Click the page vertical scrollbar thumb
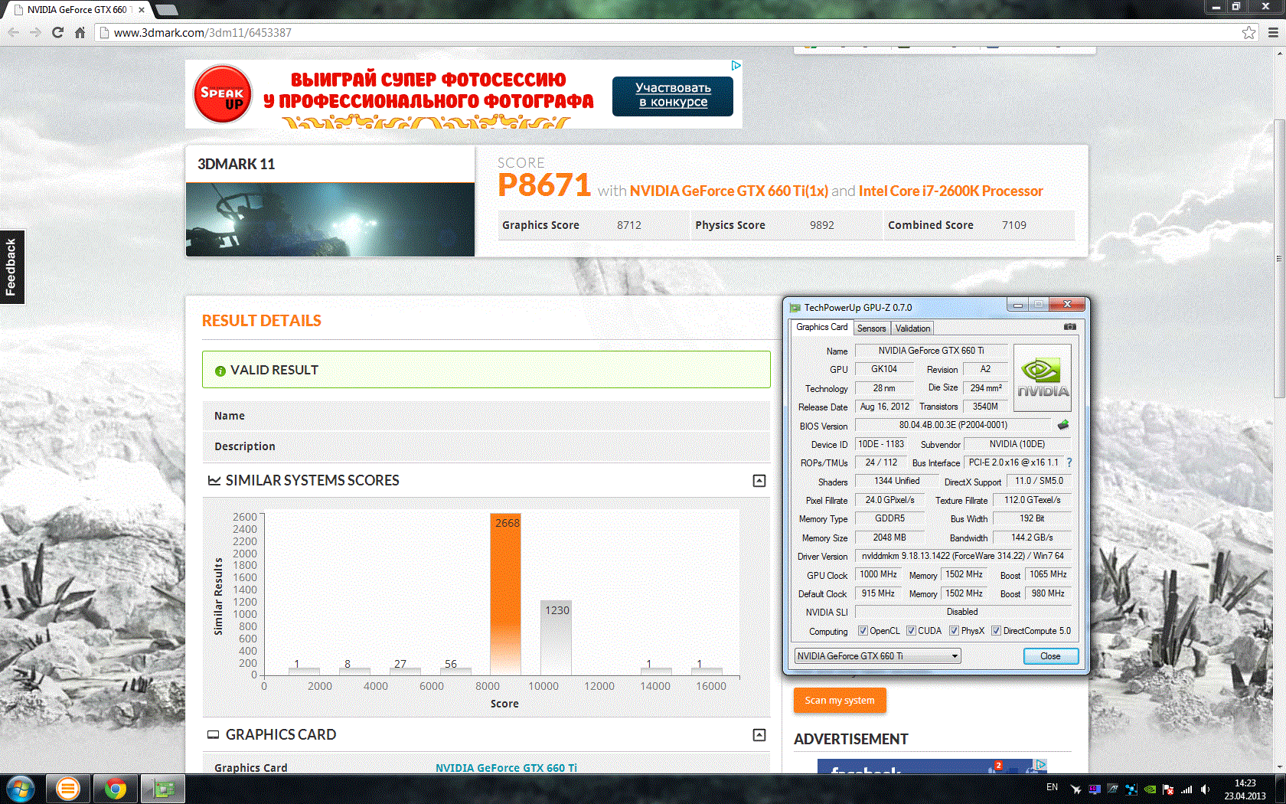The height and width of the screenshot is (804, 1286). [1279, 258]
